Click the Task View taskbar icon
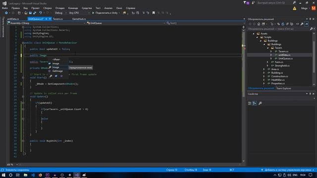 (18, 175)
